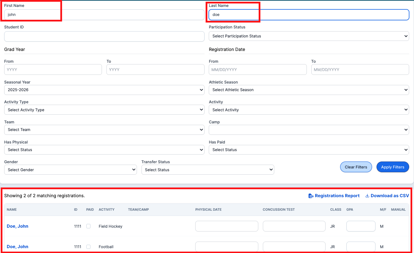Focus the First Name field containing john
Screen dimensions: 414x253
pyautogui.click(x=104, y=15)
